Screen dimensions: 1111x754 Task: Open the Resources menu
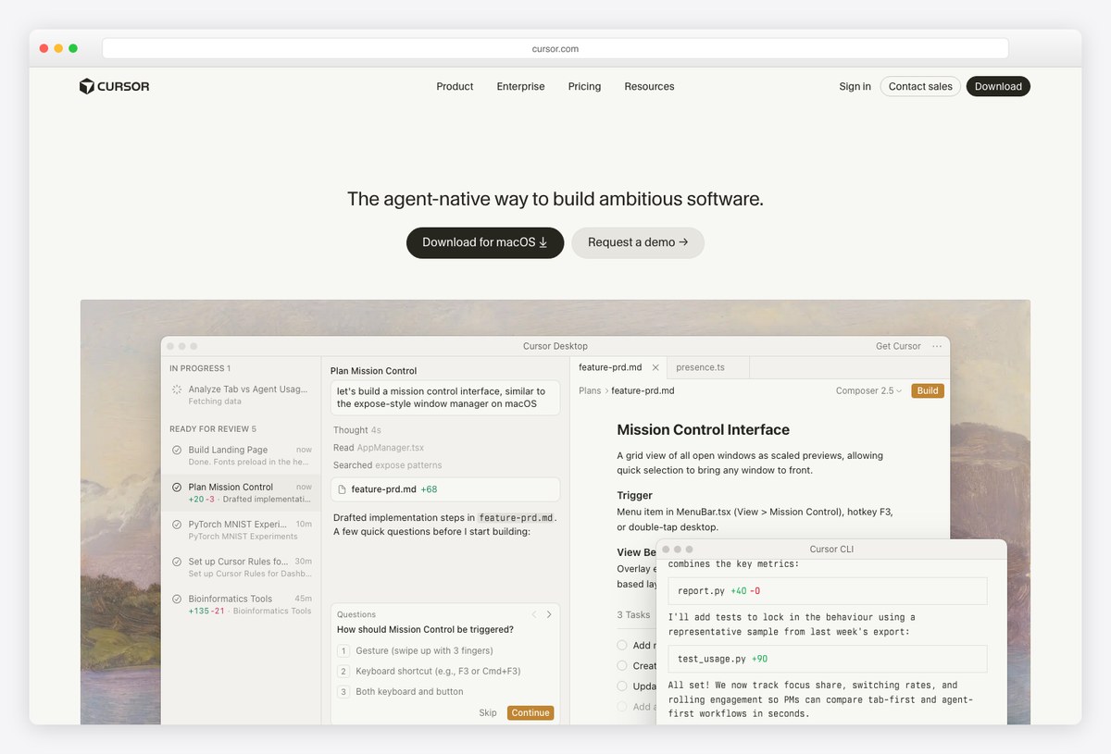point(649,86)
